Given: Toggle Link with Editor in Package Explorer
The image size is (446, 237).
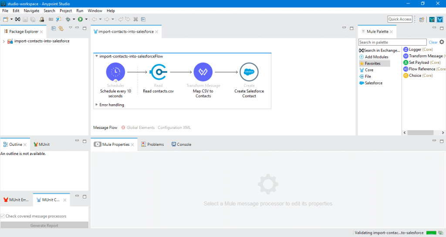Looking at the screenshot, I should [x=61, y=29].
